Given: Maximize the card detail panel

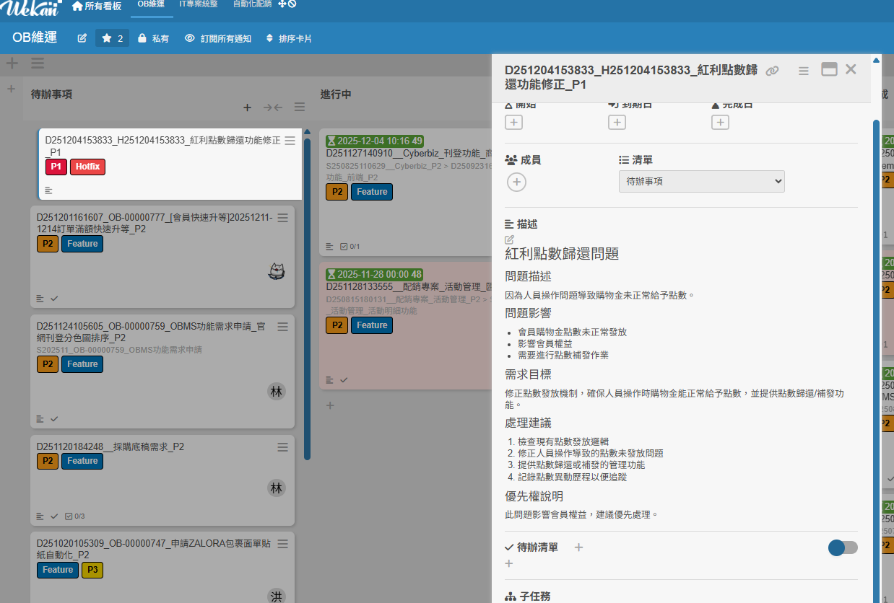Looking at the screenshot, I should 829,70.
